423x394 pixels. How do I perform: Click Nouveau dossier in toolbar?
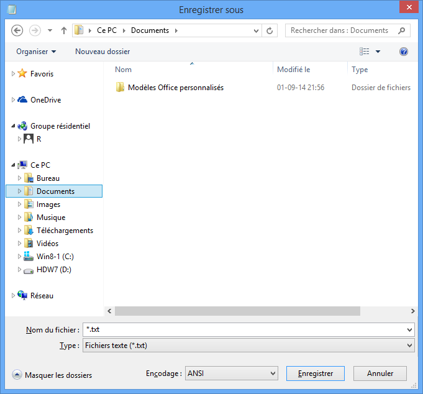coord(102,52)
